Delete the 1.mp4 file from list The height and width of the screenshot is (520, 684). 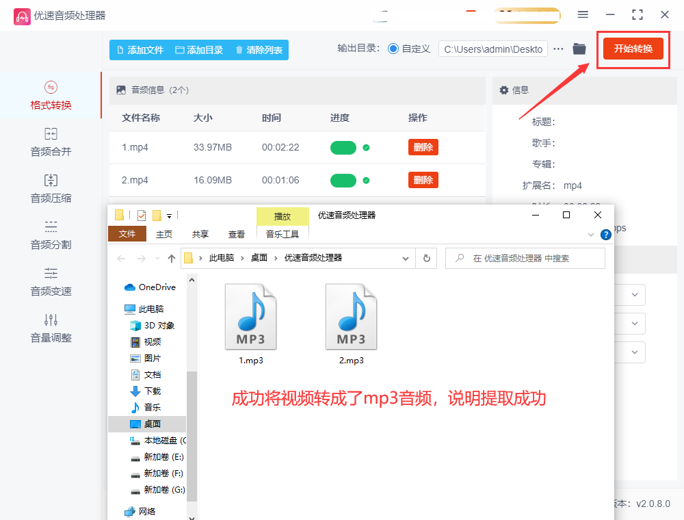click(x=423, y=147)
